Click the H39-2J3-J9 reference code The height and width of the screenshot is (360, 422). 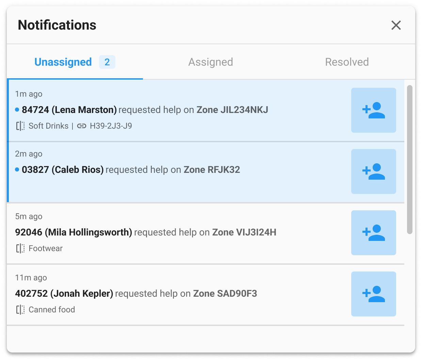click(x=111, y=126)
